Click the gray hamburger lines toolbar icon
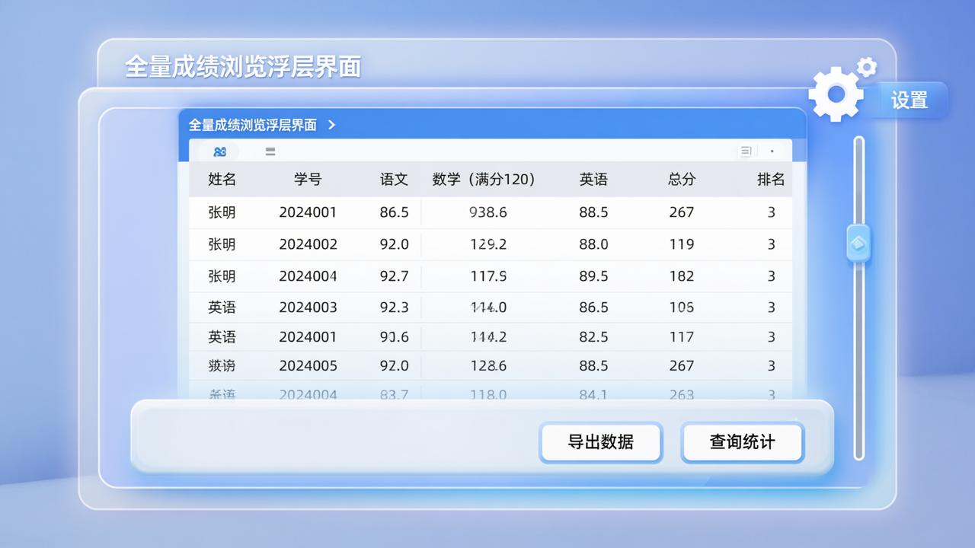Image resolution: width=975 pixels, height=548 pixels. pyautogui.click(x=270, y=151)
